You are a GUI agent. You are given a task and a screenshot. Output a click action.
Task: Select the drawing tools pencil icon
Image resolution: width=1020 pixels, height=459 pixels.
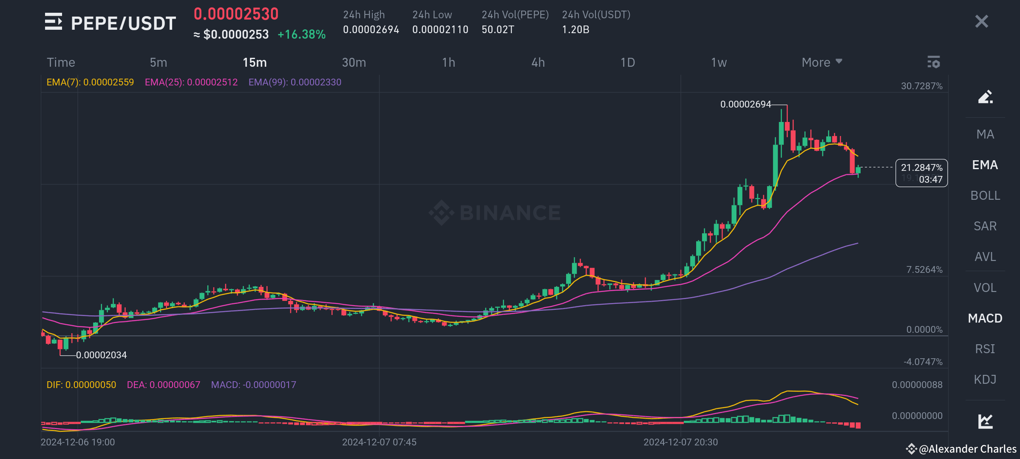tap(985, 97)
